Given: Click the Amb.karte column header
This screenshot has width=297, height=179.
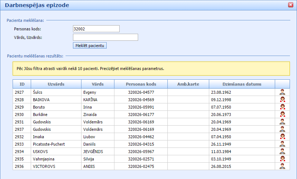Looking at the screenshot, I should click(x=188, y=84).
